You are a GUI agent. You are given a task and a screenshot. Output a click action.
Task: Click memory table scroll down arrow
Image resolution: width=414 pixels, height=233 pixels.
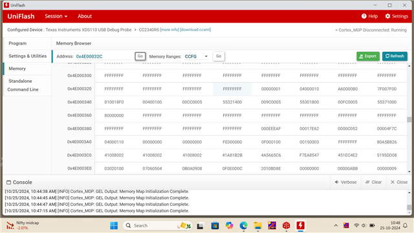point(409,172)
